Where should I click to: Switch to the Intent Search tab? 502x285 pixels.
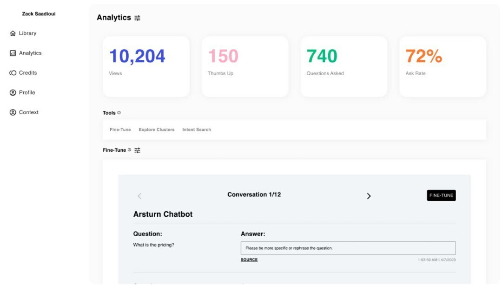(x=197, y=130)
